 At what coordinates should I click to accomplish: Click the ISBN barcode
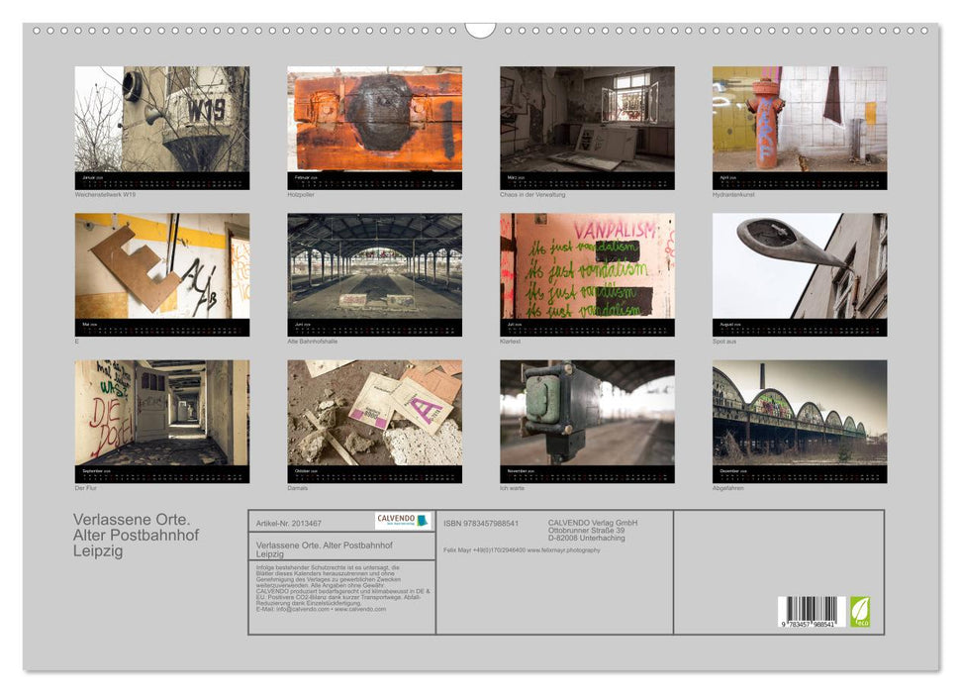(812, 612)
